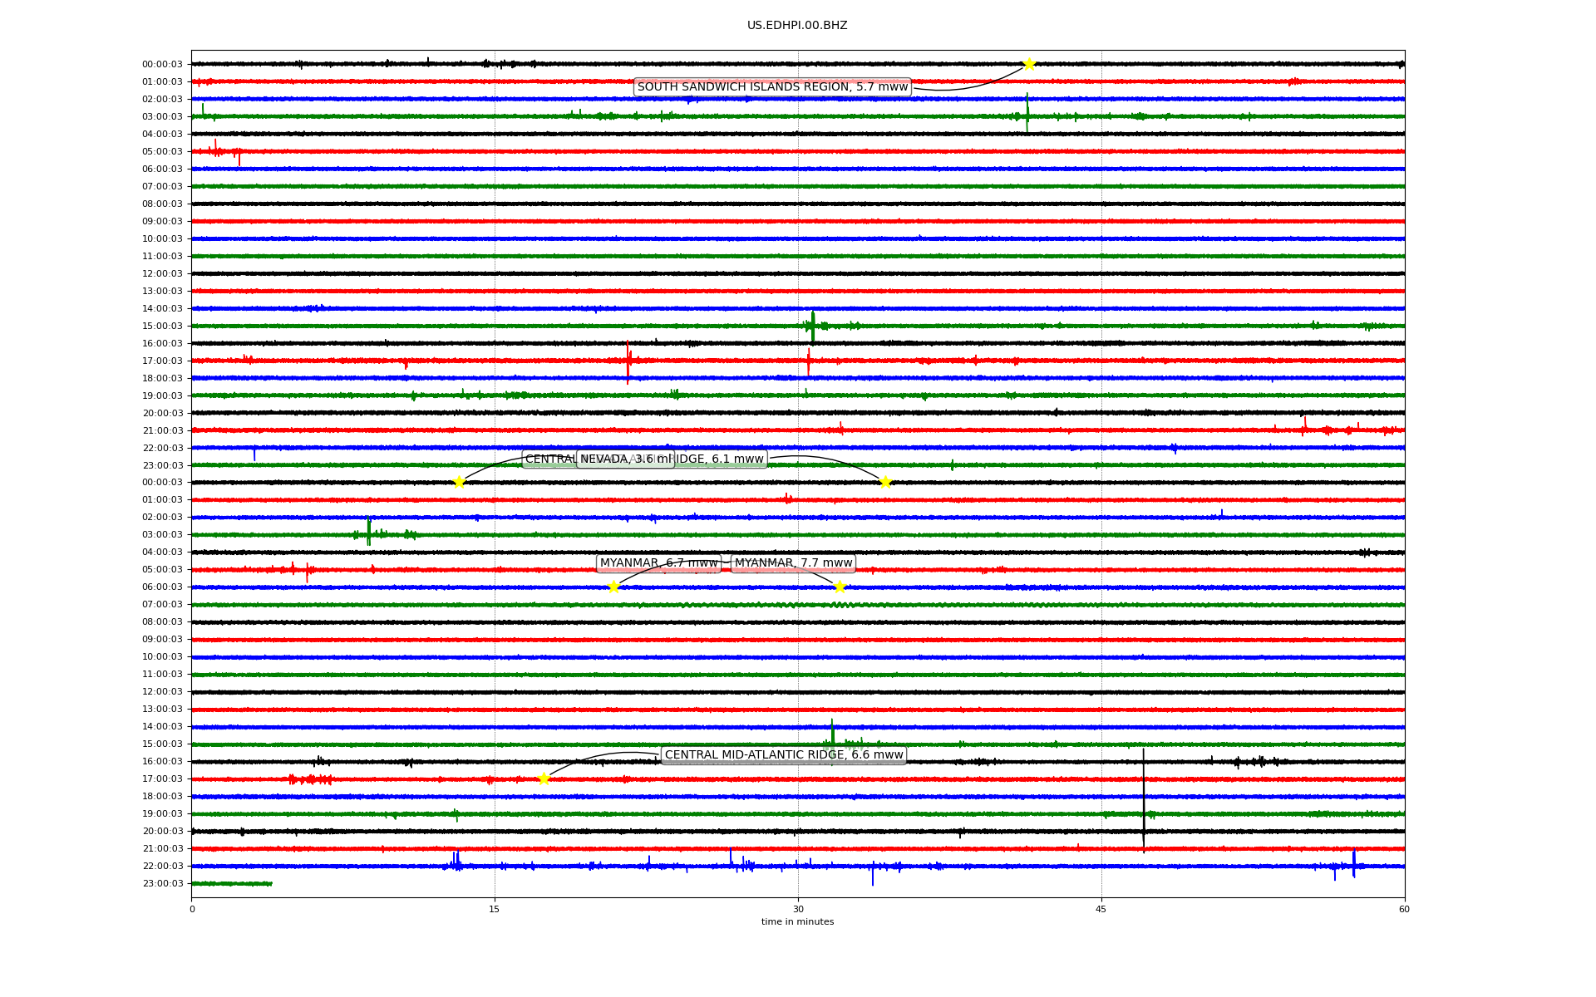Click the NEVADA, 3.6 ml annotation box

[x=625, y=459]
